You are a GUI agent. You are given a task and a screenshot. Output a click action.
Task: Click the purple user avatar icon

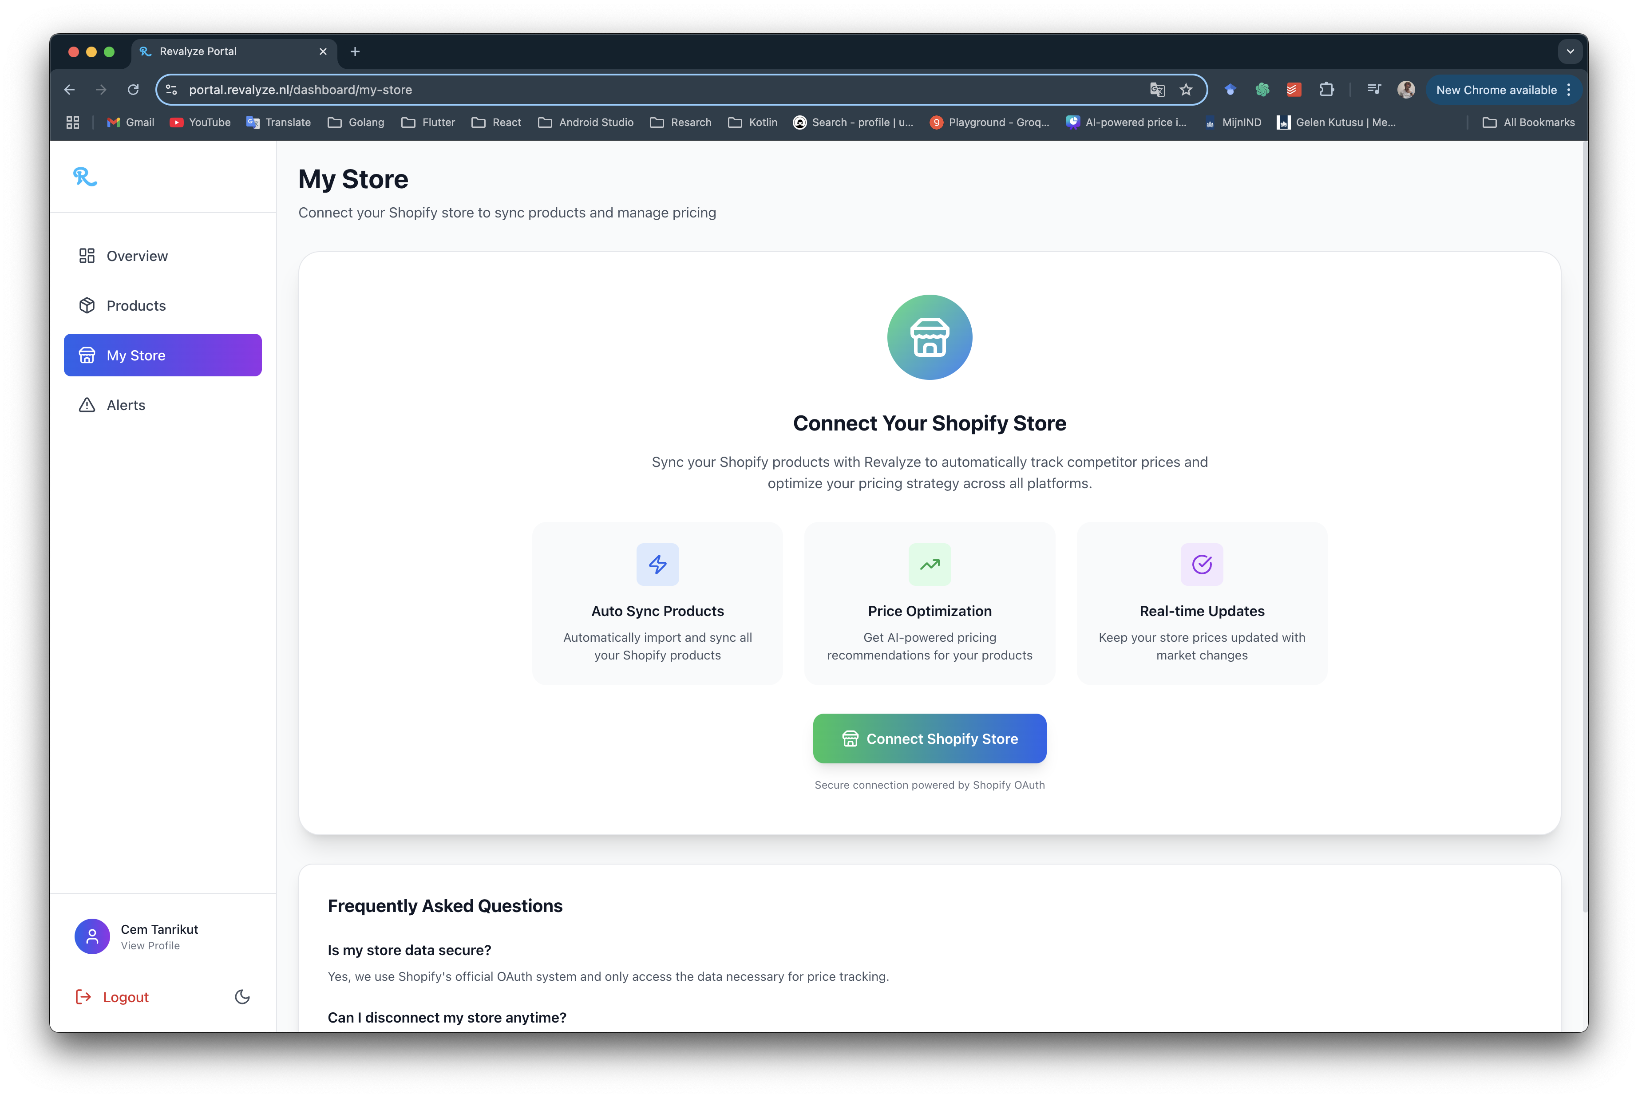point(92,937)
